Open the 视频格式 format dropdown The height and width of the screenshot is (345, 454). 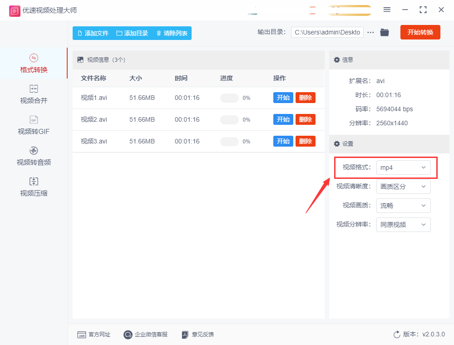coord(403,168)
